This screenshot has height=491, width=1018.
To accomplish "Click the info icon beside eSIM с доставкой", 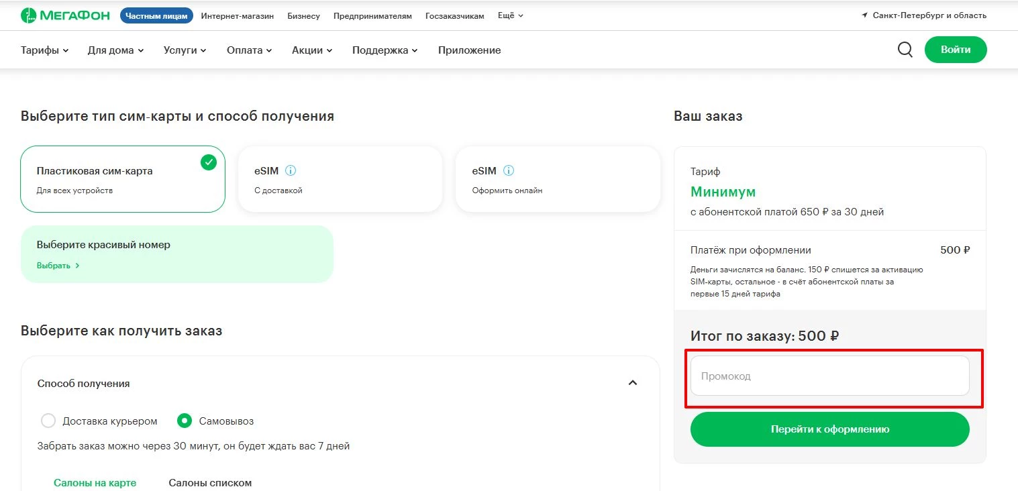I will pyautogui.click(x=291, y=170).
